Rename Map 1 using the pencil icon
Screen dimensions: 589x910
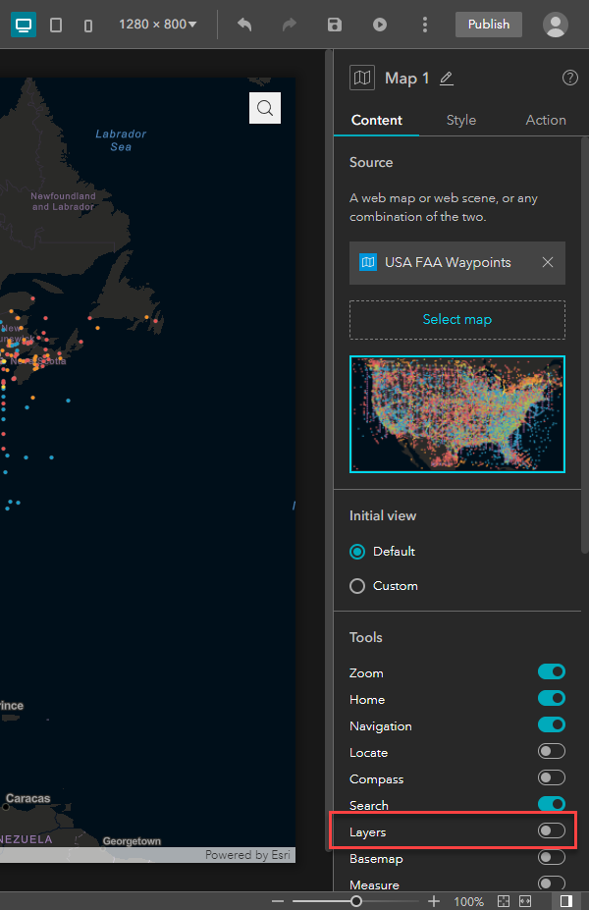[447, 79]
